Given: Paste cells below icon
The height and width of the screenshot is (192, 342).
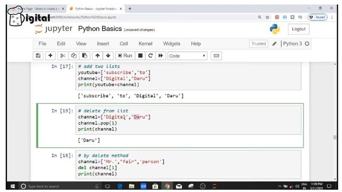Looking at the screenshot, I should (x=84, y=55).
